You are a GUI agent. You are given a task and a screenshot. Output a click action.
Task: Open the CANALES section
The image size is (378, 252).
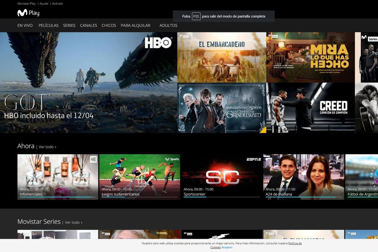(89, 25)
